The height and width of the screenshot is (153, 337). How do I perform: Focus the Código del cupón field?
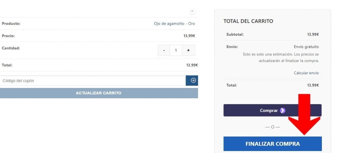[x=93, y=81]
